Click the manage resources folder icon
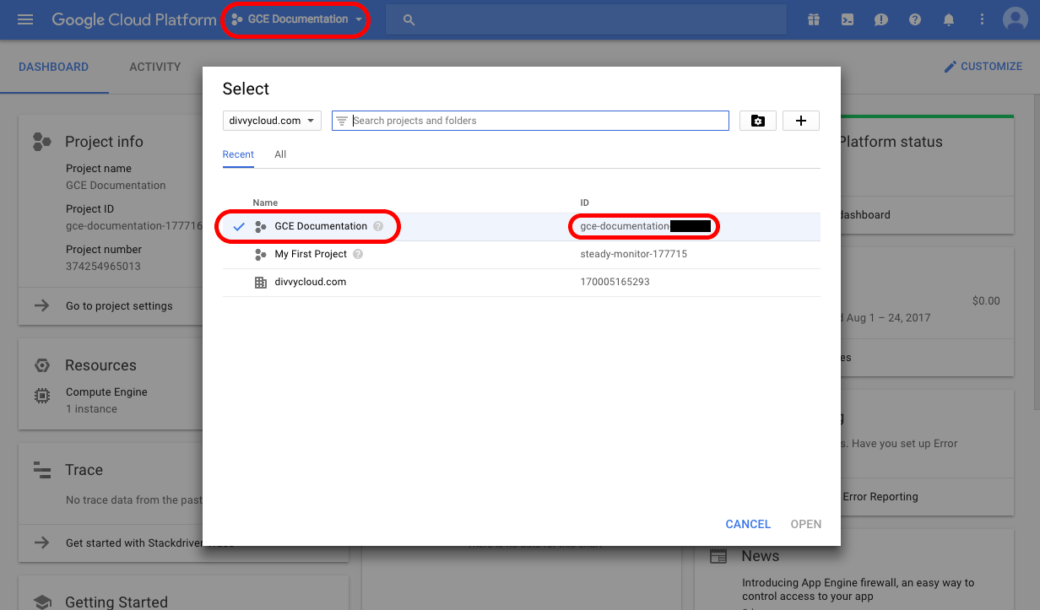The image size is (1040, 610). (x=758, y=121)
